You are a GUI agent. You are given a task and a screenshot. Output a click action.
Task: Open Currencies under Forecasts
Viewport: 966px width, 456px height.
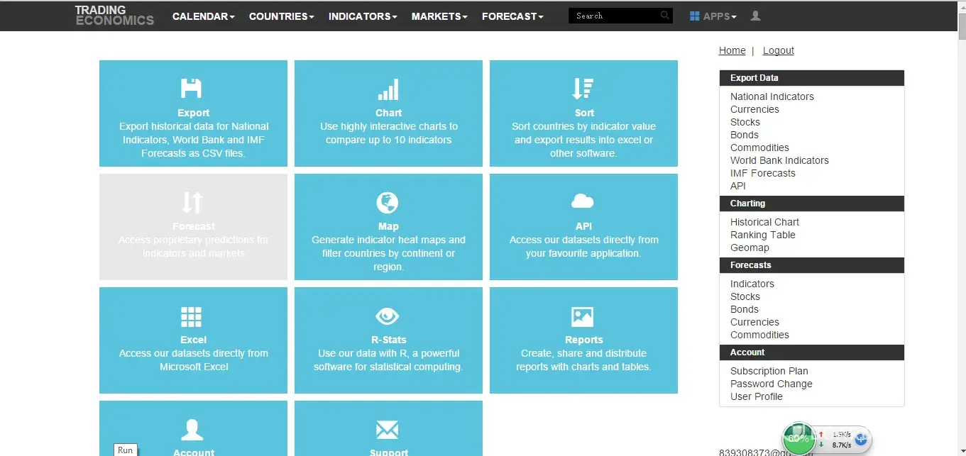754,322
